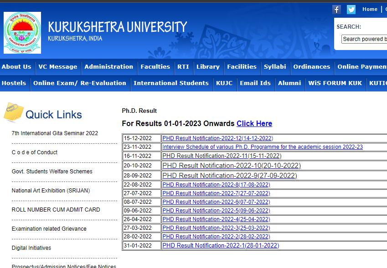Viewport: 387px width, 268px height.
Task: Follow Click Here for 2023 results
Action: [x=254, y=123]
